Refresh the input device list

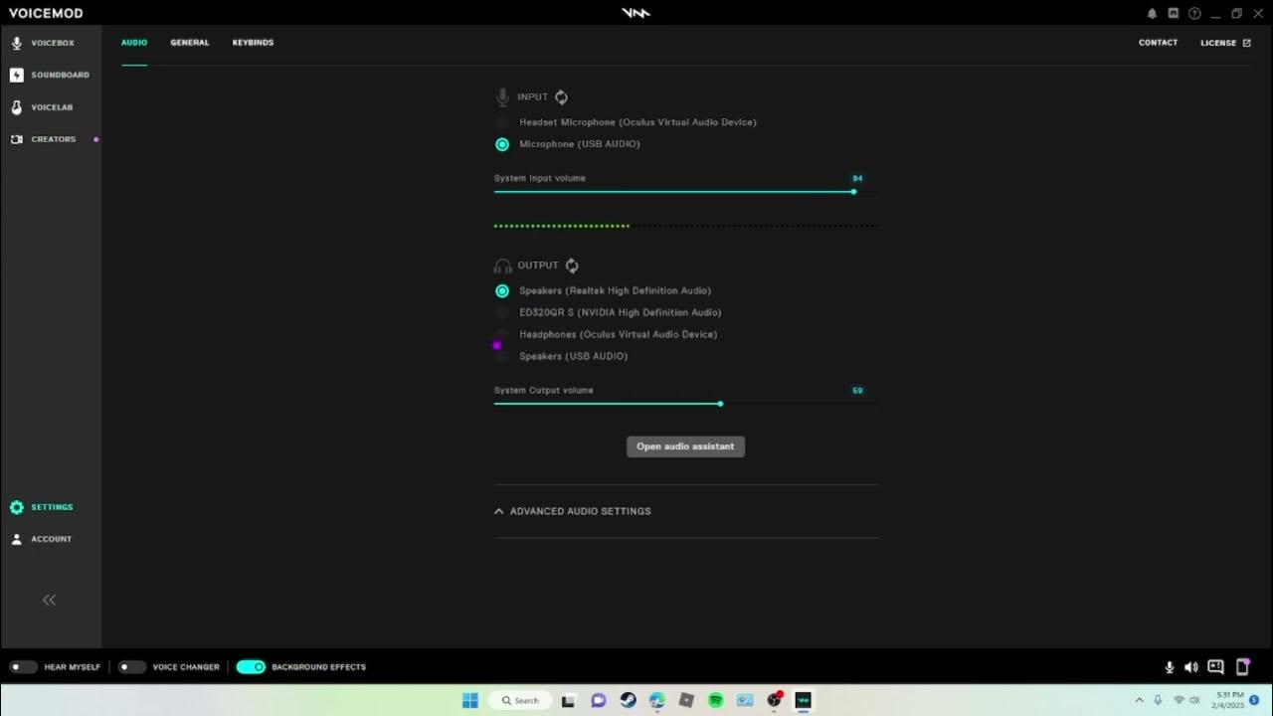(x=561, y=97)
